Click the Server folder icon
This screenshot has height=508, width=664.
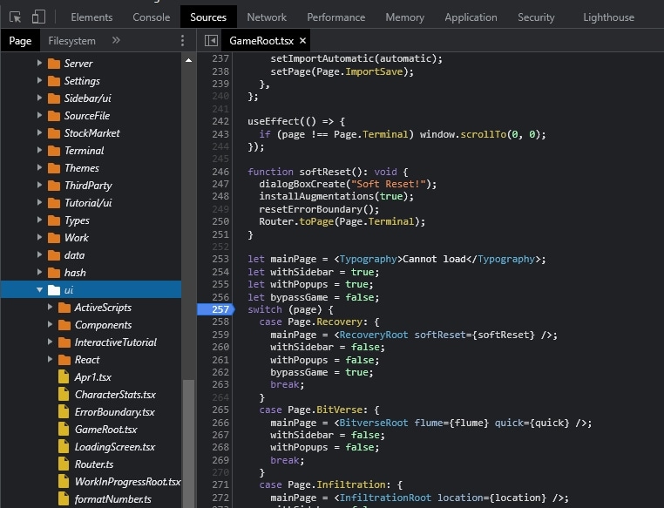[54, 64]
